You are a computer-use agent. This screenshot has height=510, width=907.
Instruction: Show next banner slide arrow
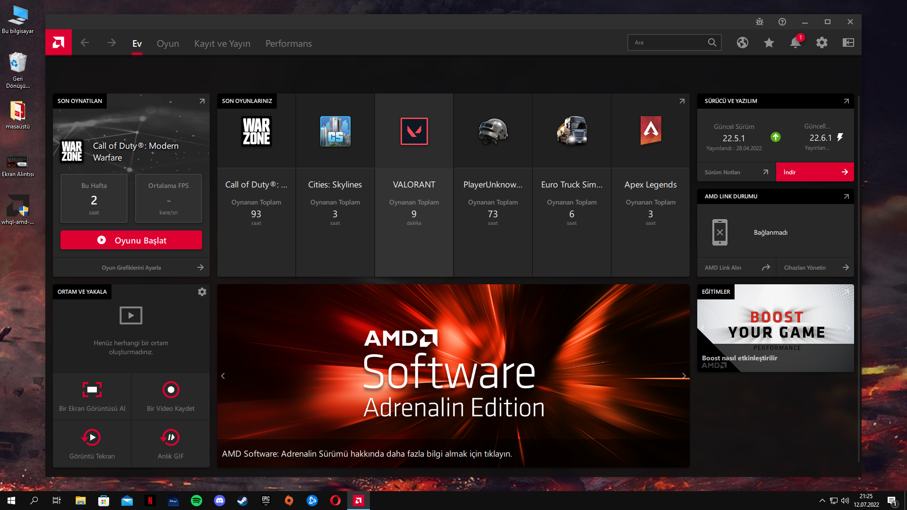[x=684, y=376]
